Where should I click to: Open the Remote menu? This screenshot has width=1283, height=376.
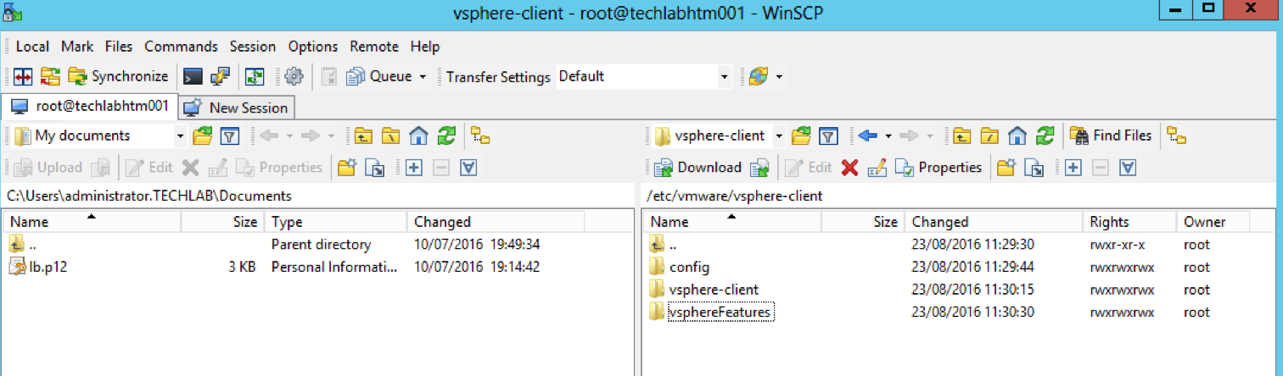374,47
